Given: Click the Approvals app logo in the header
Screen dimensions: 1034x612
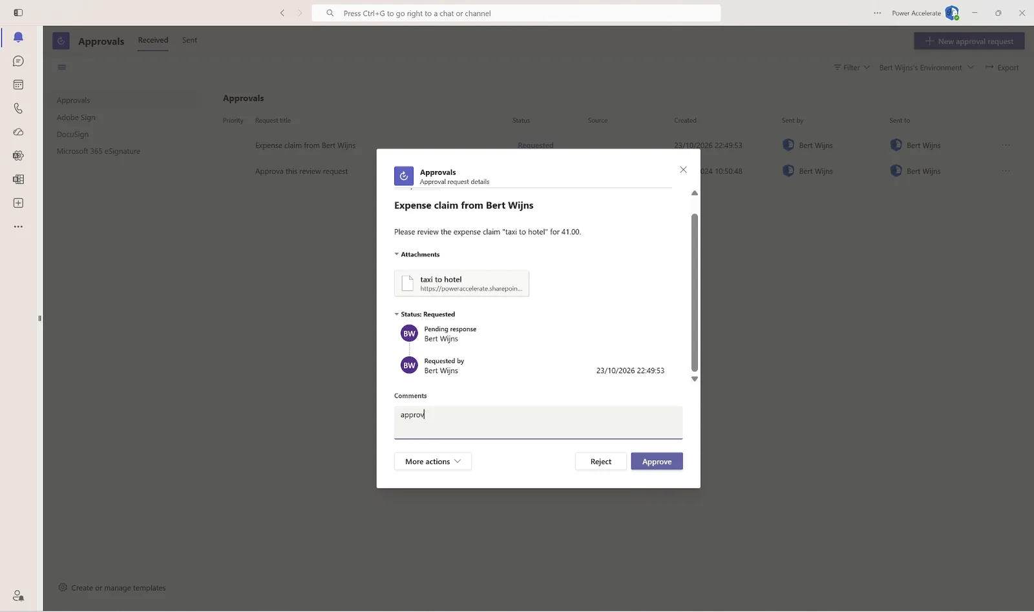Looking at the screenshot, I should [x=61, y=41].
